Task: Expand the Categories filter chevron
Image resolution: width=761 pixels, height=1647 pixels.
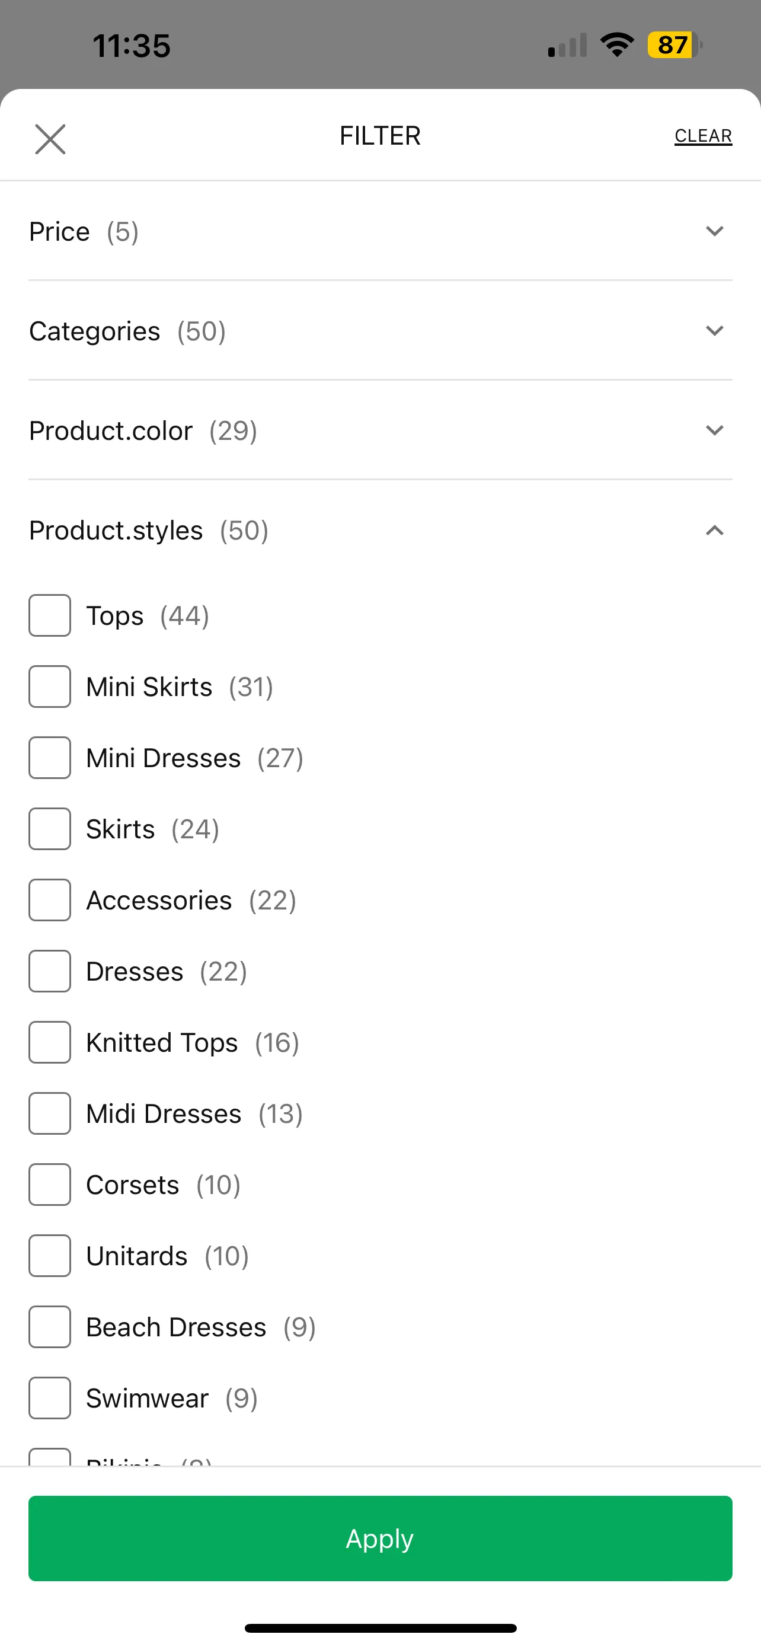Action: point(714,331)
